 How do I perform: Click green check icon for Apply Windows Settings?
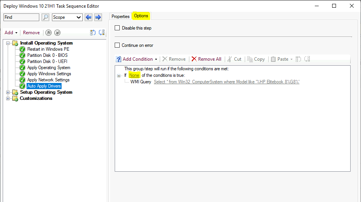(22, 74)
